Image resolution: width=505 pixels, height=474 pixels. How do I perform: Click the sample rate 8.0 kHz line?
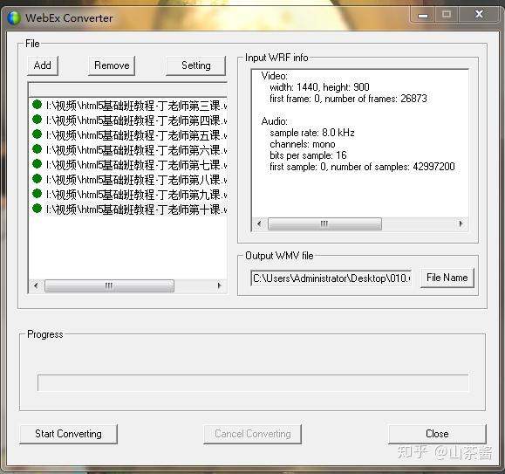(312, 133)
